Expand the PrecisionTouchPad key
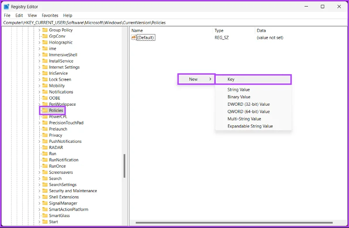 point(39,123)
